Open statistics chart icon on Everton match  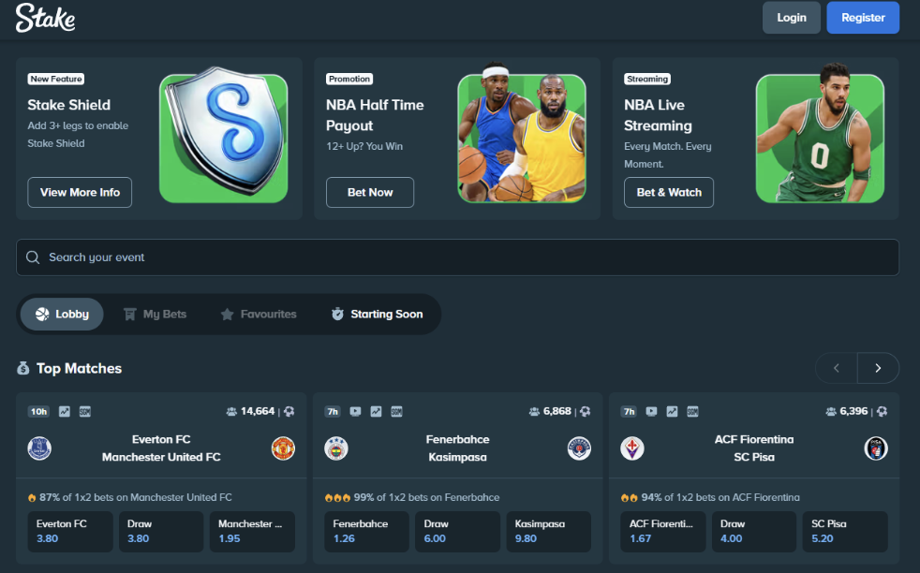click(65, 411)
